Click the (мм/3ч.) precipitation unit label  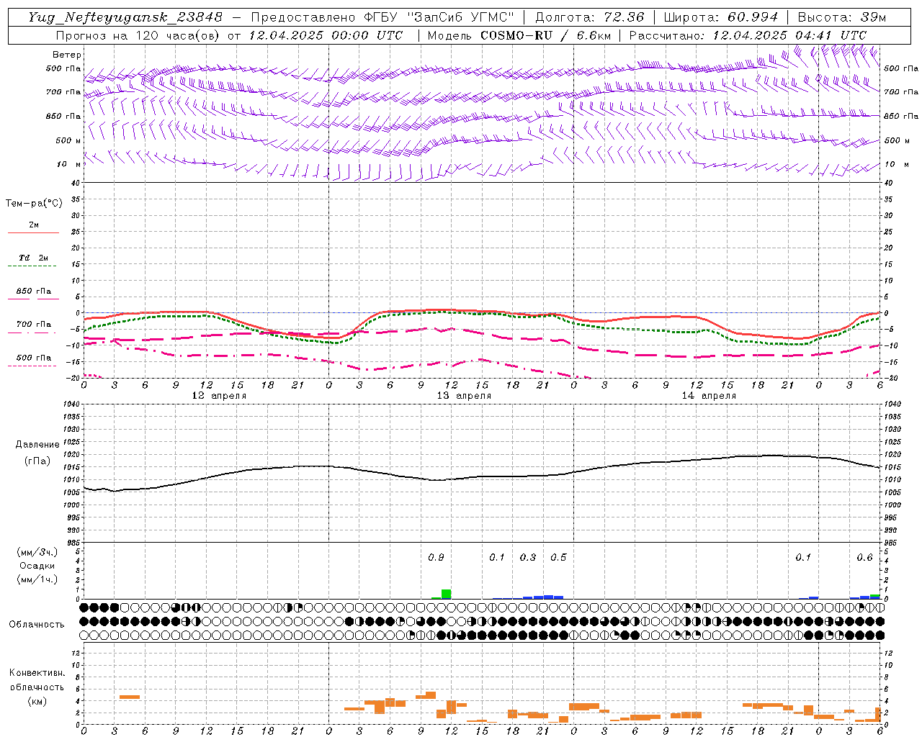(x=37, y=552)
